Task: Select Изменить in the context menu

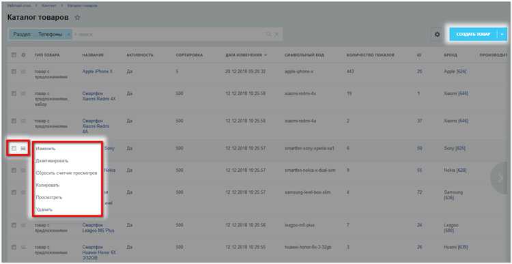Action: click(46, 149)
